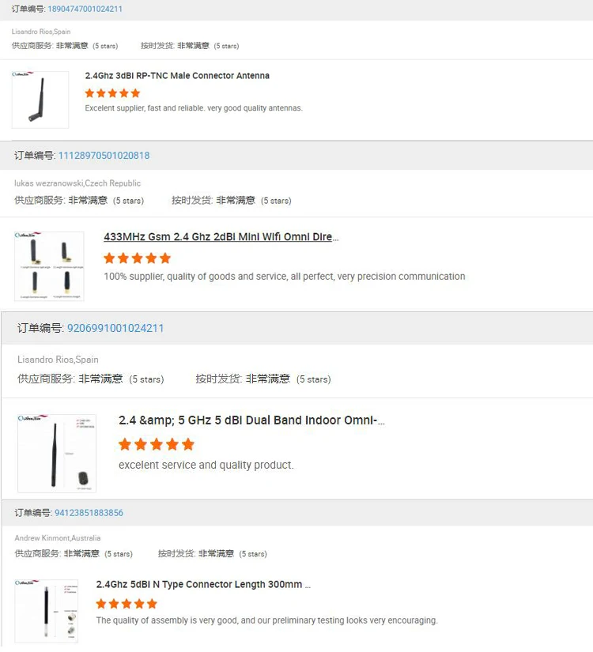Image resolution: width=593 pixels, height=652 pixels.
Task: Click the stars under N Type Connector product
Action: [x=127, y=604]
